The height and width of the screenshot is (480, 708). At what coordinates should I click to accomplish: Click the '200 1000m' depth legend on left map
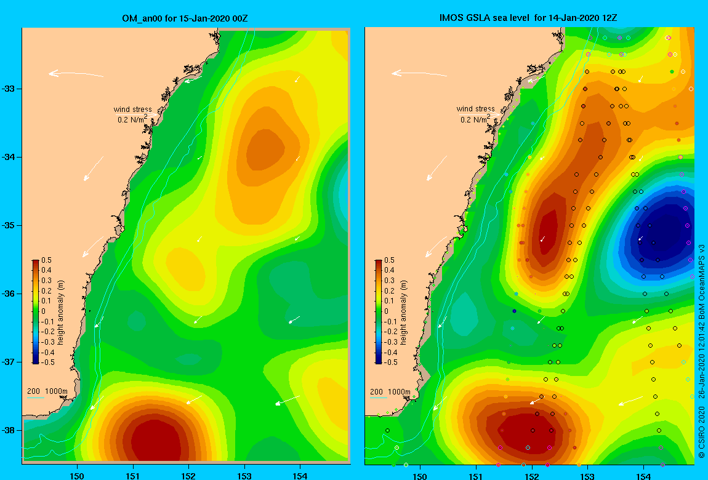(x=47, y=391)
